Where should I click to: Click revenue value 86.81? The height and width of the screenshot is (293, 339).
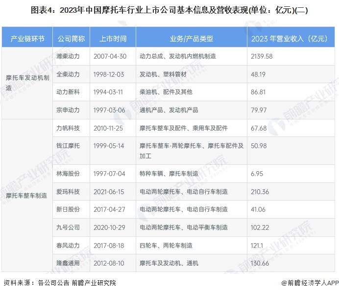click(258, 92)
